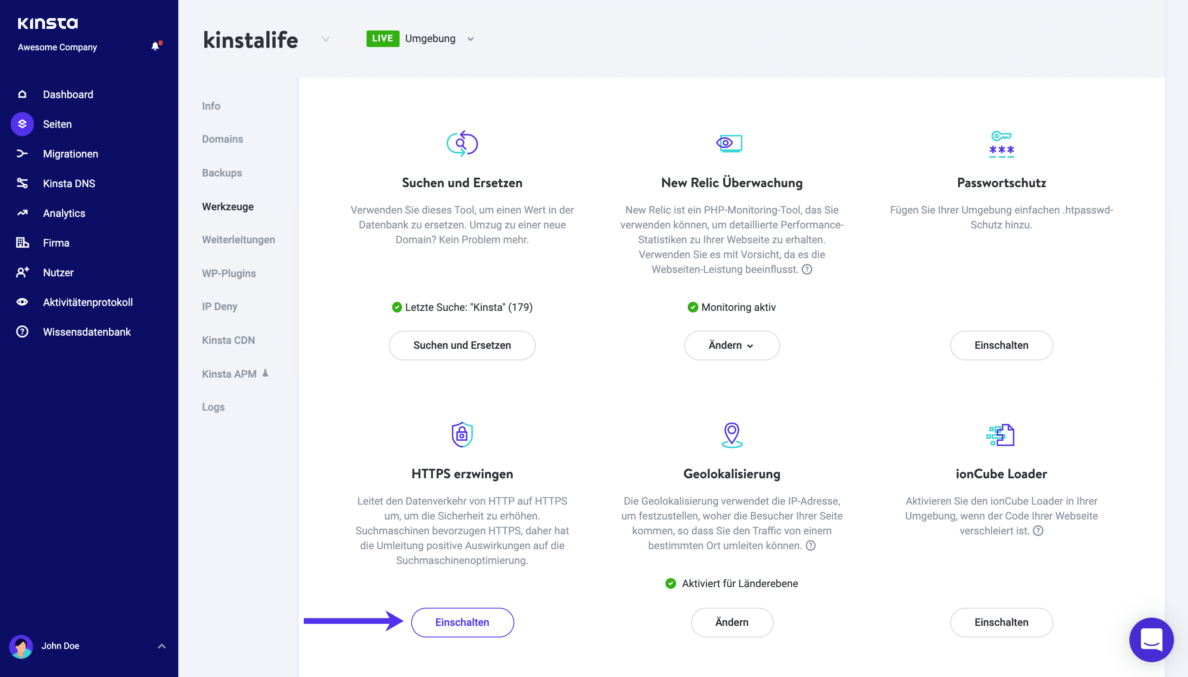This screenshot has height=677, width=1188.
Task: Open the IP Deny tab
Action: pos(219,307)
